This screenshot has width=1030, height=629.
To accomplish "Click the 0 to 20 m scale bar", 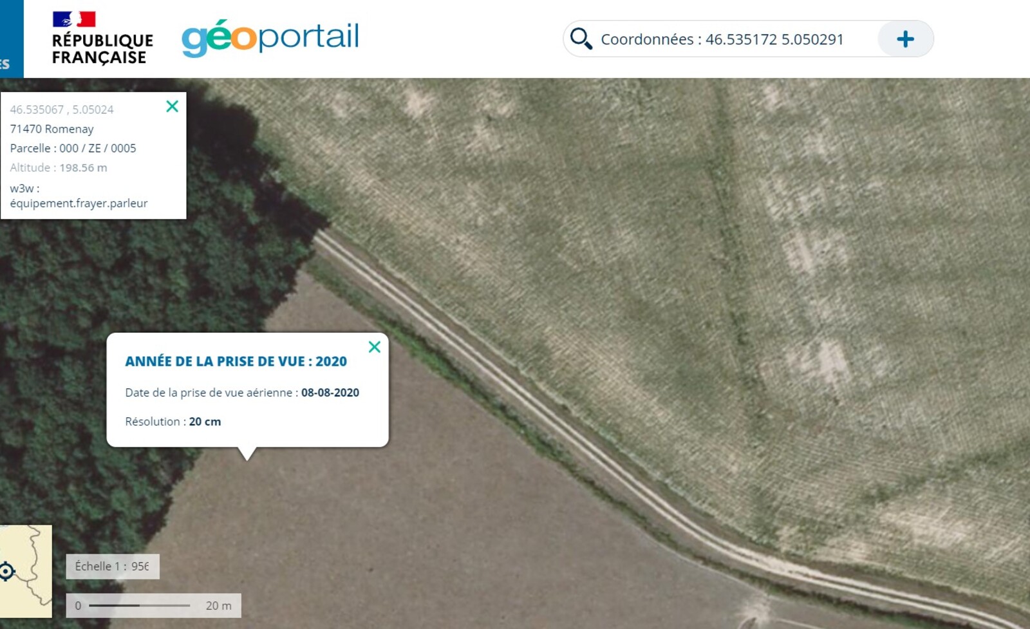I will click(153, 605).
